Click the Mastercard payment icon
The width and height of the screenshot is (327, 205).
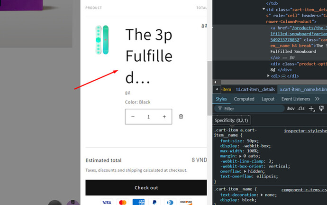(123, 202)
